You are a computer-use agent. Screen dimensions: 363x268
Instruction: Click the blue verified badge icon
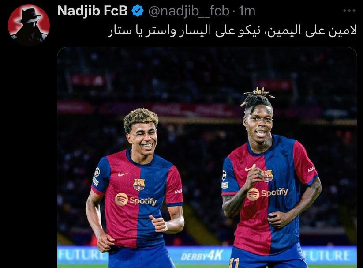coord(138,11)
